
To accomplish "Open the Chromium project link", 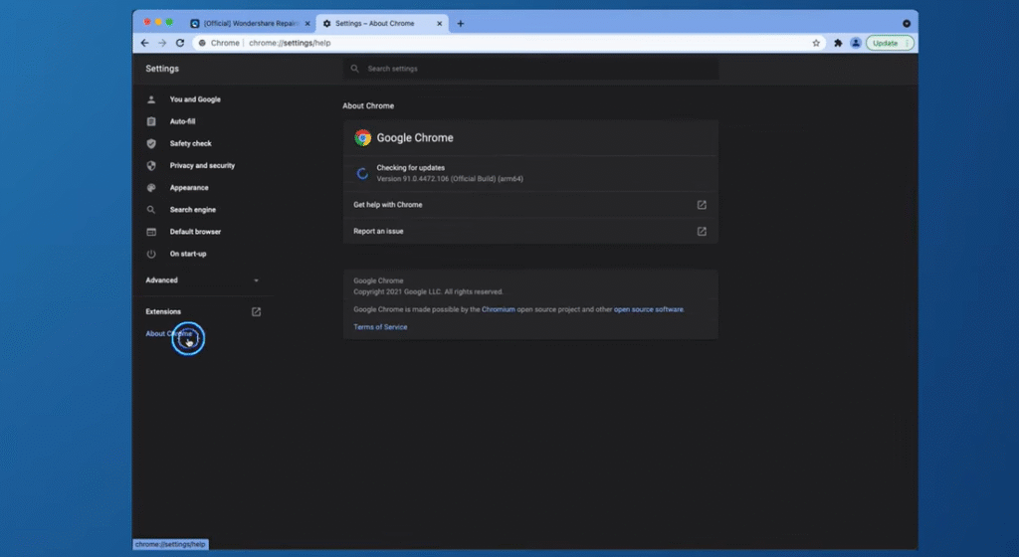I will click(498, 309).
